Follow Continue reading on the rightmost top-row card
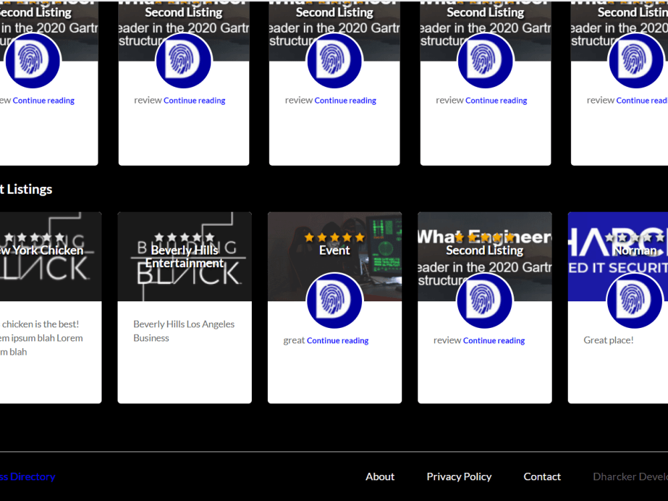This screenshot has width=668, height=501. (642, 101)
